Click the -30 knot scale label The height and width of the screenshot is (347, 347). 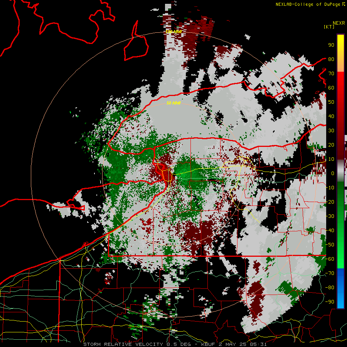pyautogui.click(x=330, y=216)
